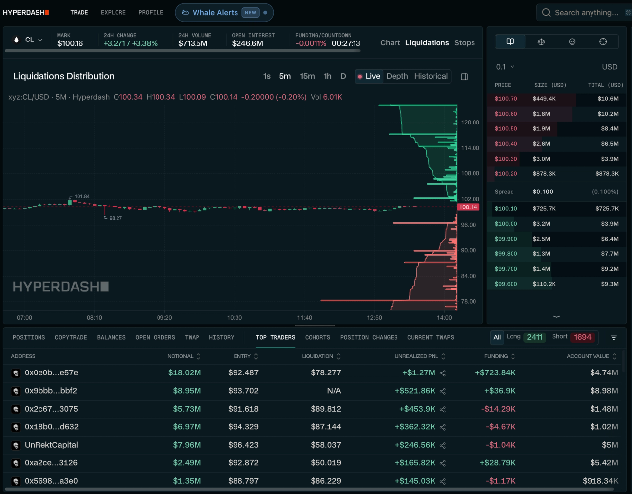
Task: Select the crosshair target icon
Action: tap(603, 41)
